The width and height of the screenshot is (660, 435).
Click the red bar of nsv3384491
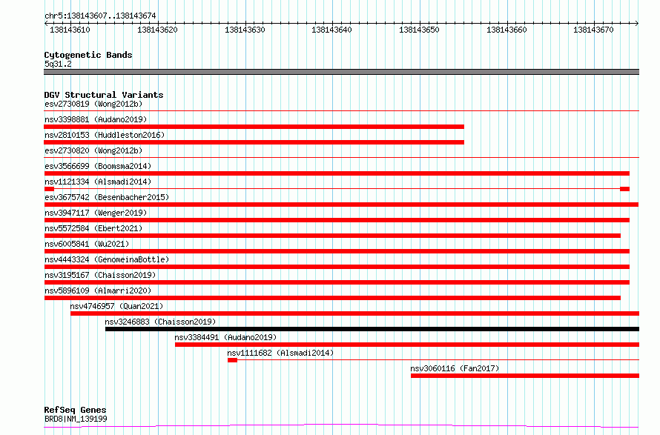click(407, 345)
